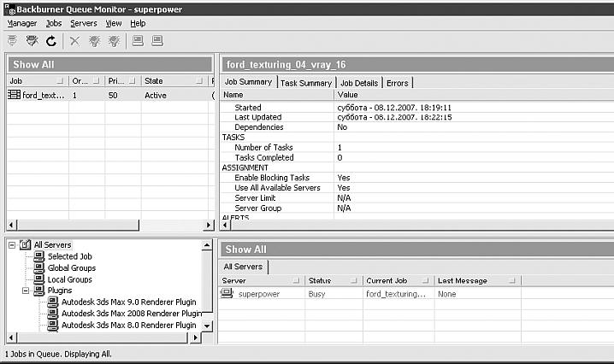The image size is (614, 364).
Task: Select the Selected Job tree item
Action: click(70, 256)
